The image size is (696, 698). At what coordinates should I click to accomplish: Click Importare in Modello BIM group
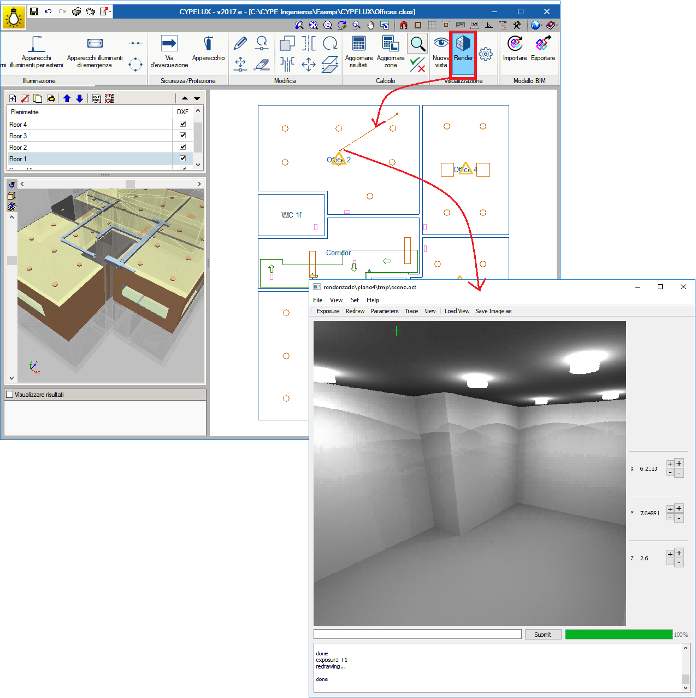click(x=515, y=49)
